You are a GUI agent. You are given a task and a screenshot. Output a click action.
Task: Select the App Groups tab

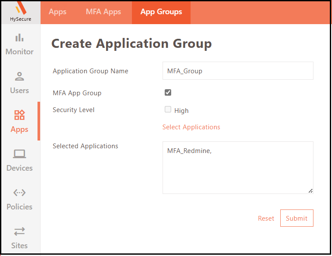161,12
